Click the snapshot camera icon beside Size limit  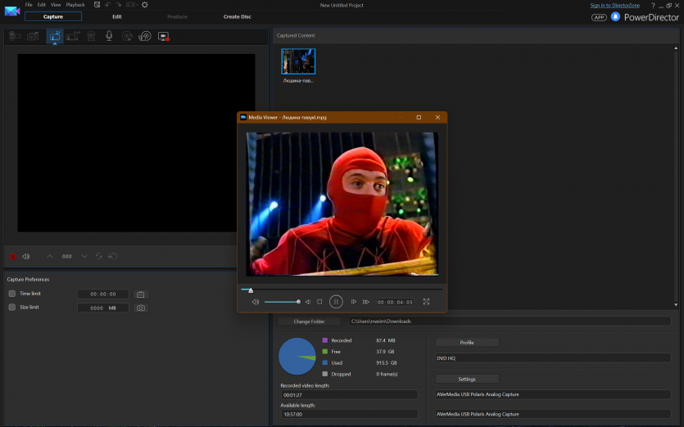tap(141, 308)
